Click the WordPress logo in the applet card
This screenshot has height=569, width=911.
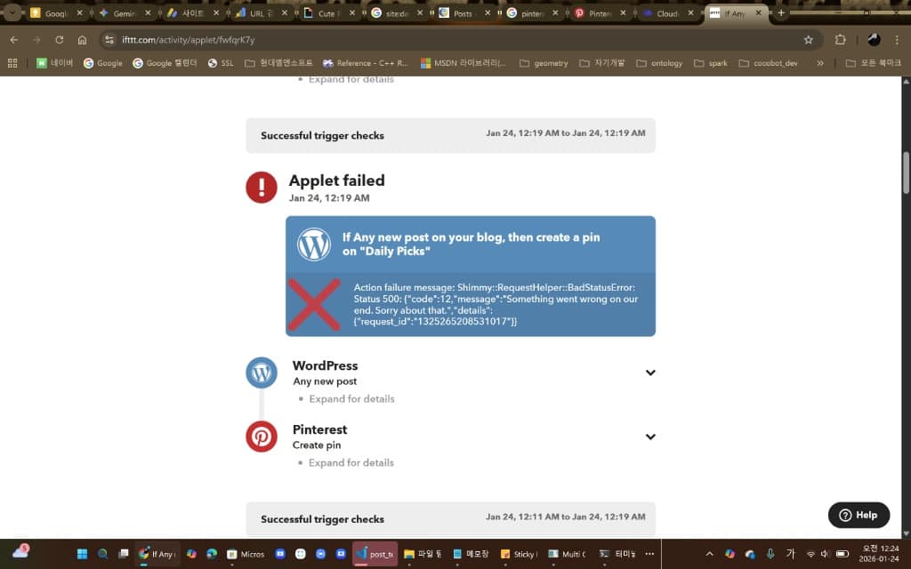(314, 244)
